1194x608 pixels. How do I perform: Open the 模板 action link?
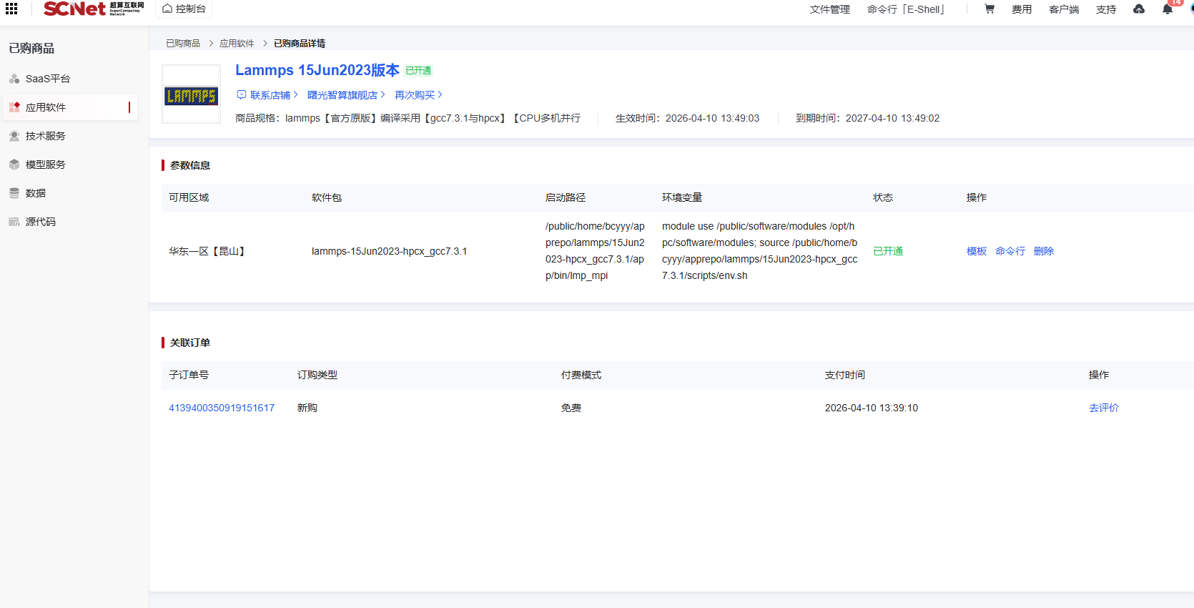[977, 251]
